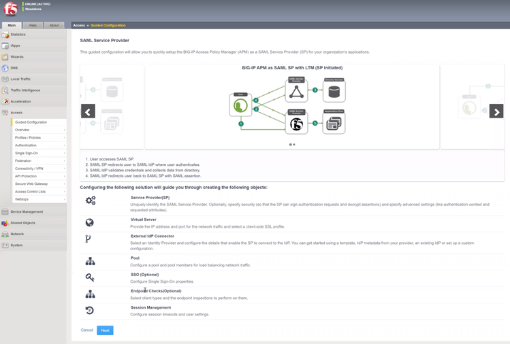The width and height of the screenshot is (510, 344).
Task: Click the F5 logo icon
Action: coord(10,9)
